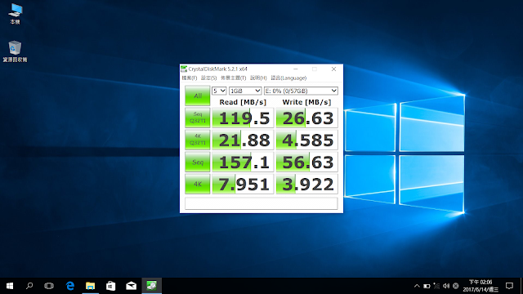Image resolution: width=523 pixels, height=294 pixels.
Task: Click the input method icon in tray
Action: (x=456, y=286)
